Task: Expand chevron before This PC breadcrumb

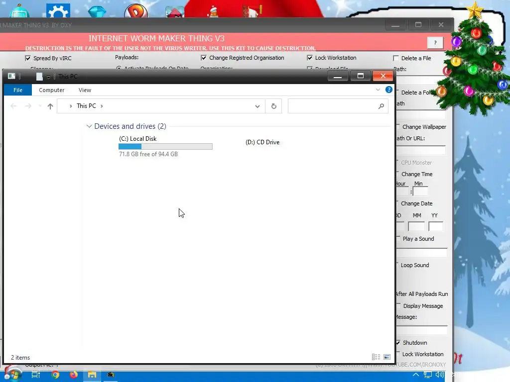Action: (71, 106)
